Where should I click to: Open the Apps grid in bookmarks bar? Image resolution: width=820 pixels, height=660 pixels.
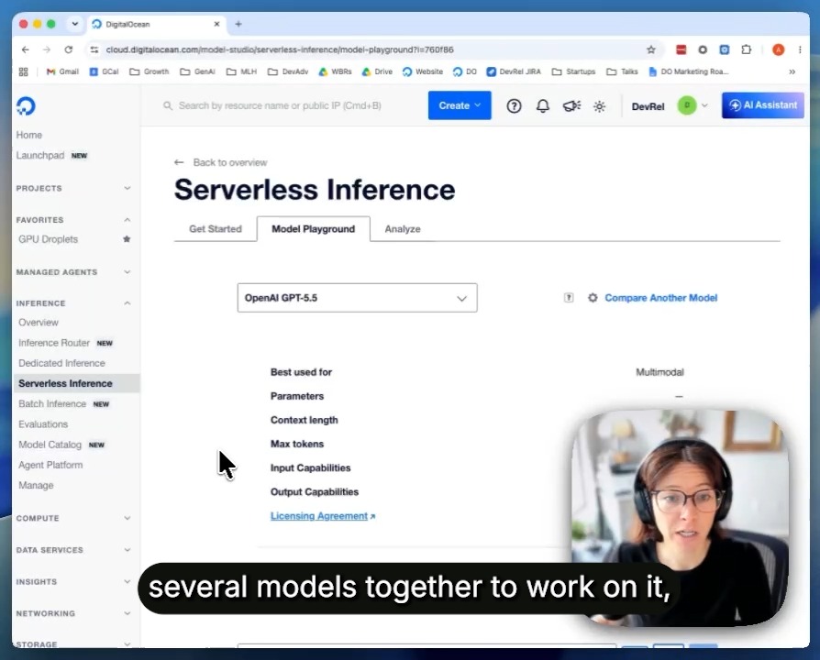24,71
